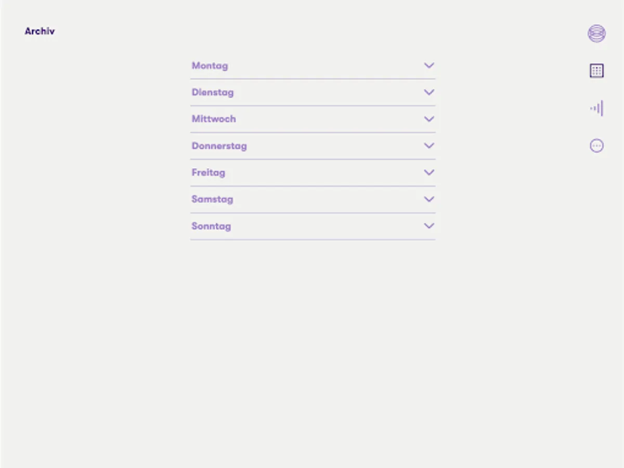Viewport: 624px width, 468px height.
Task: Click the Archiv page title
Action: pyautogui.click(x=40, y=31)
